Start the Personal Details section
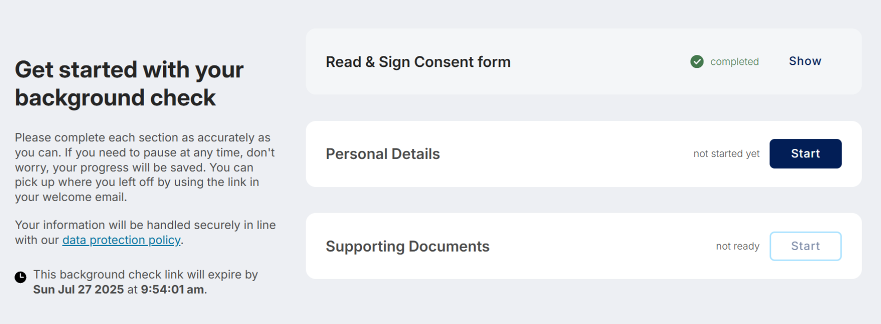Screen dimensions: 881x324 [x=805, y=154]
